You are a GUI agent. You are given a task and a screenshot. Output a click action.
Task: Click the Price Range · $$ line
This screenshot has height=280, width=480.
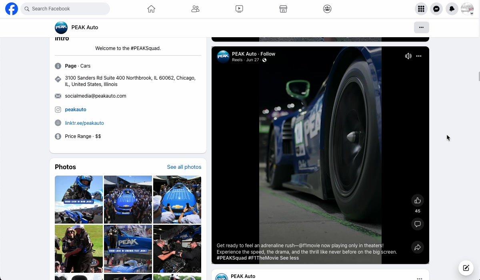(83, 136)
